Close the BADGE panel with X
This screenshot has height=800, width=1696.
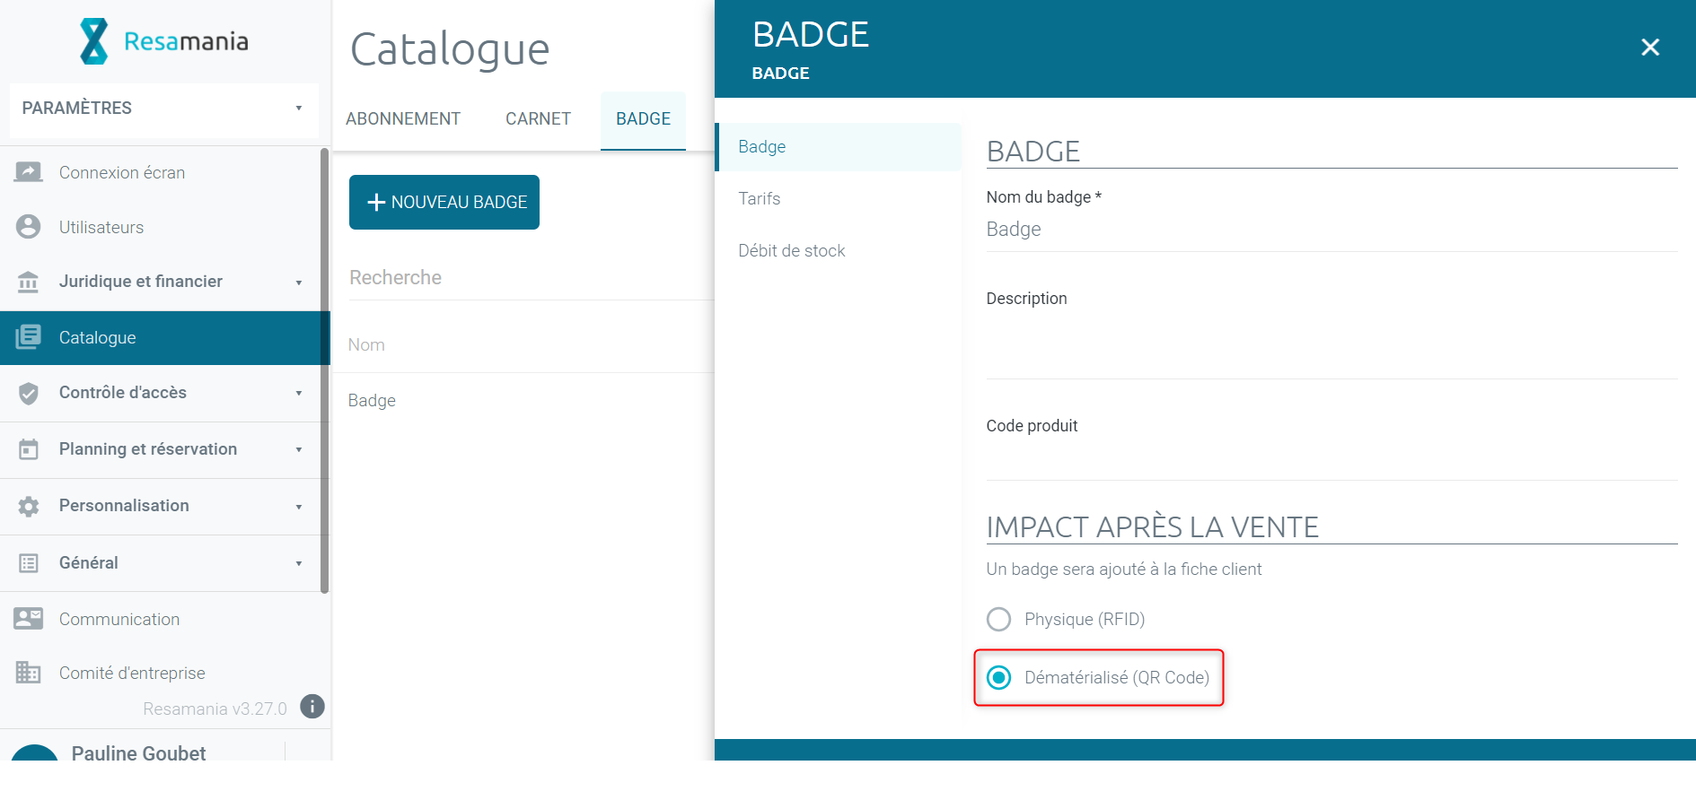(x=1650, y=48)
